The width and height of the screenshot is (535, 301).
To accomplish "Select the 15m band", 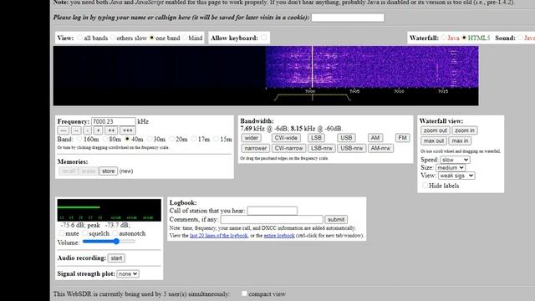I will (216, 139).
